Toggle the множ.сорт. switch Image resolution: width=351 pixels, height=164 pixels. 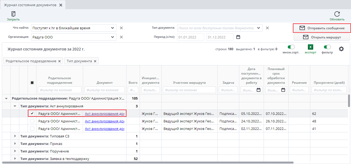(x=291, y=47)
